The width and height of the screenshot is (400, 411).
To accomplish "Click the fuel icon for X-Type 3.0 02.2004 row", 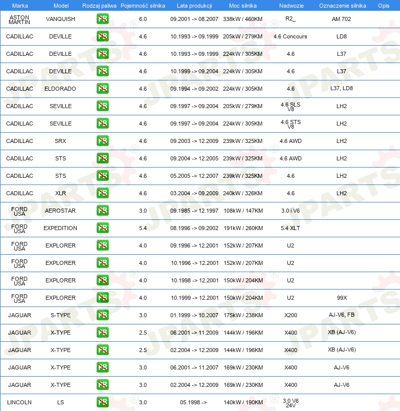I will 102,385.
